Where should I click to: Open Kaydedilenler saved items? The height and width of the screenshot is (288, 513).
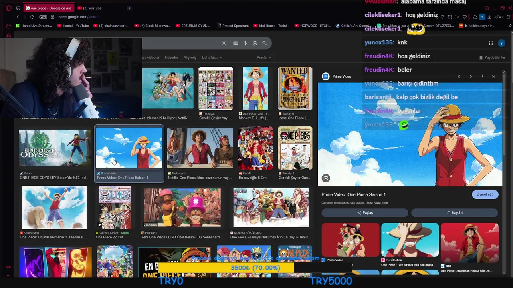point(492,58)
